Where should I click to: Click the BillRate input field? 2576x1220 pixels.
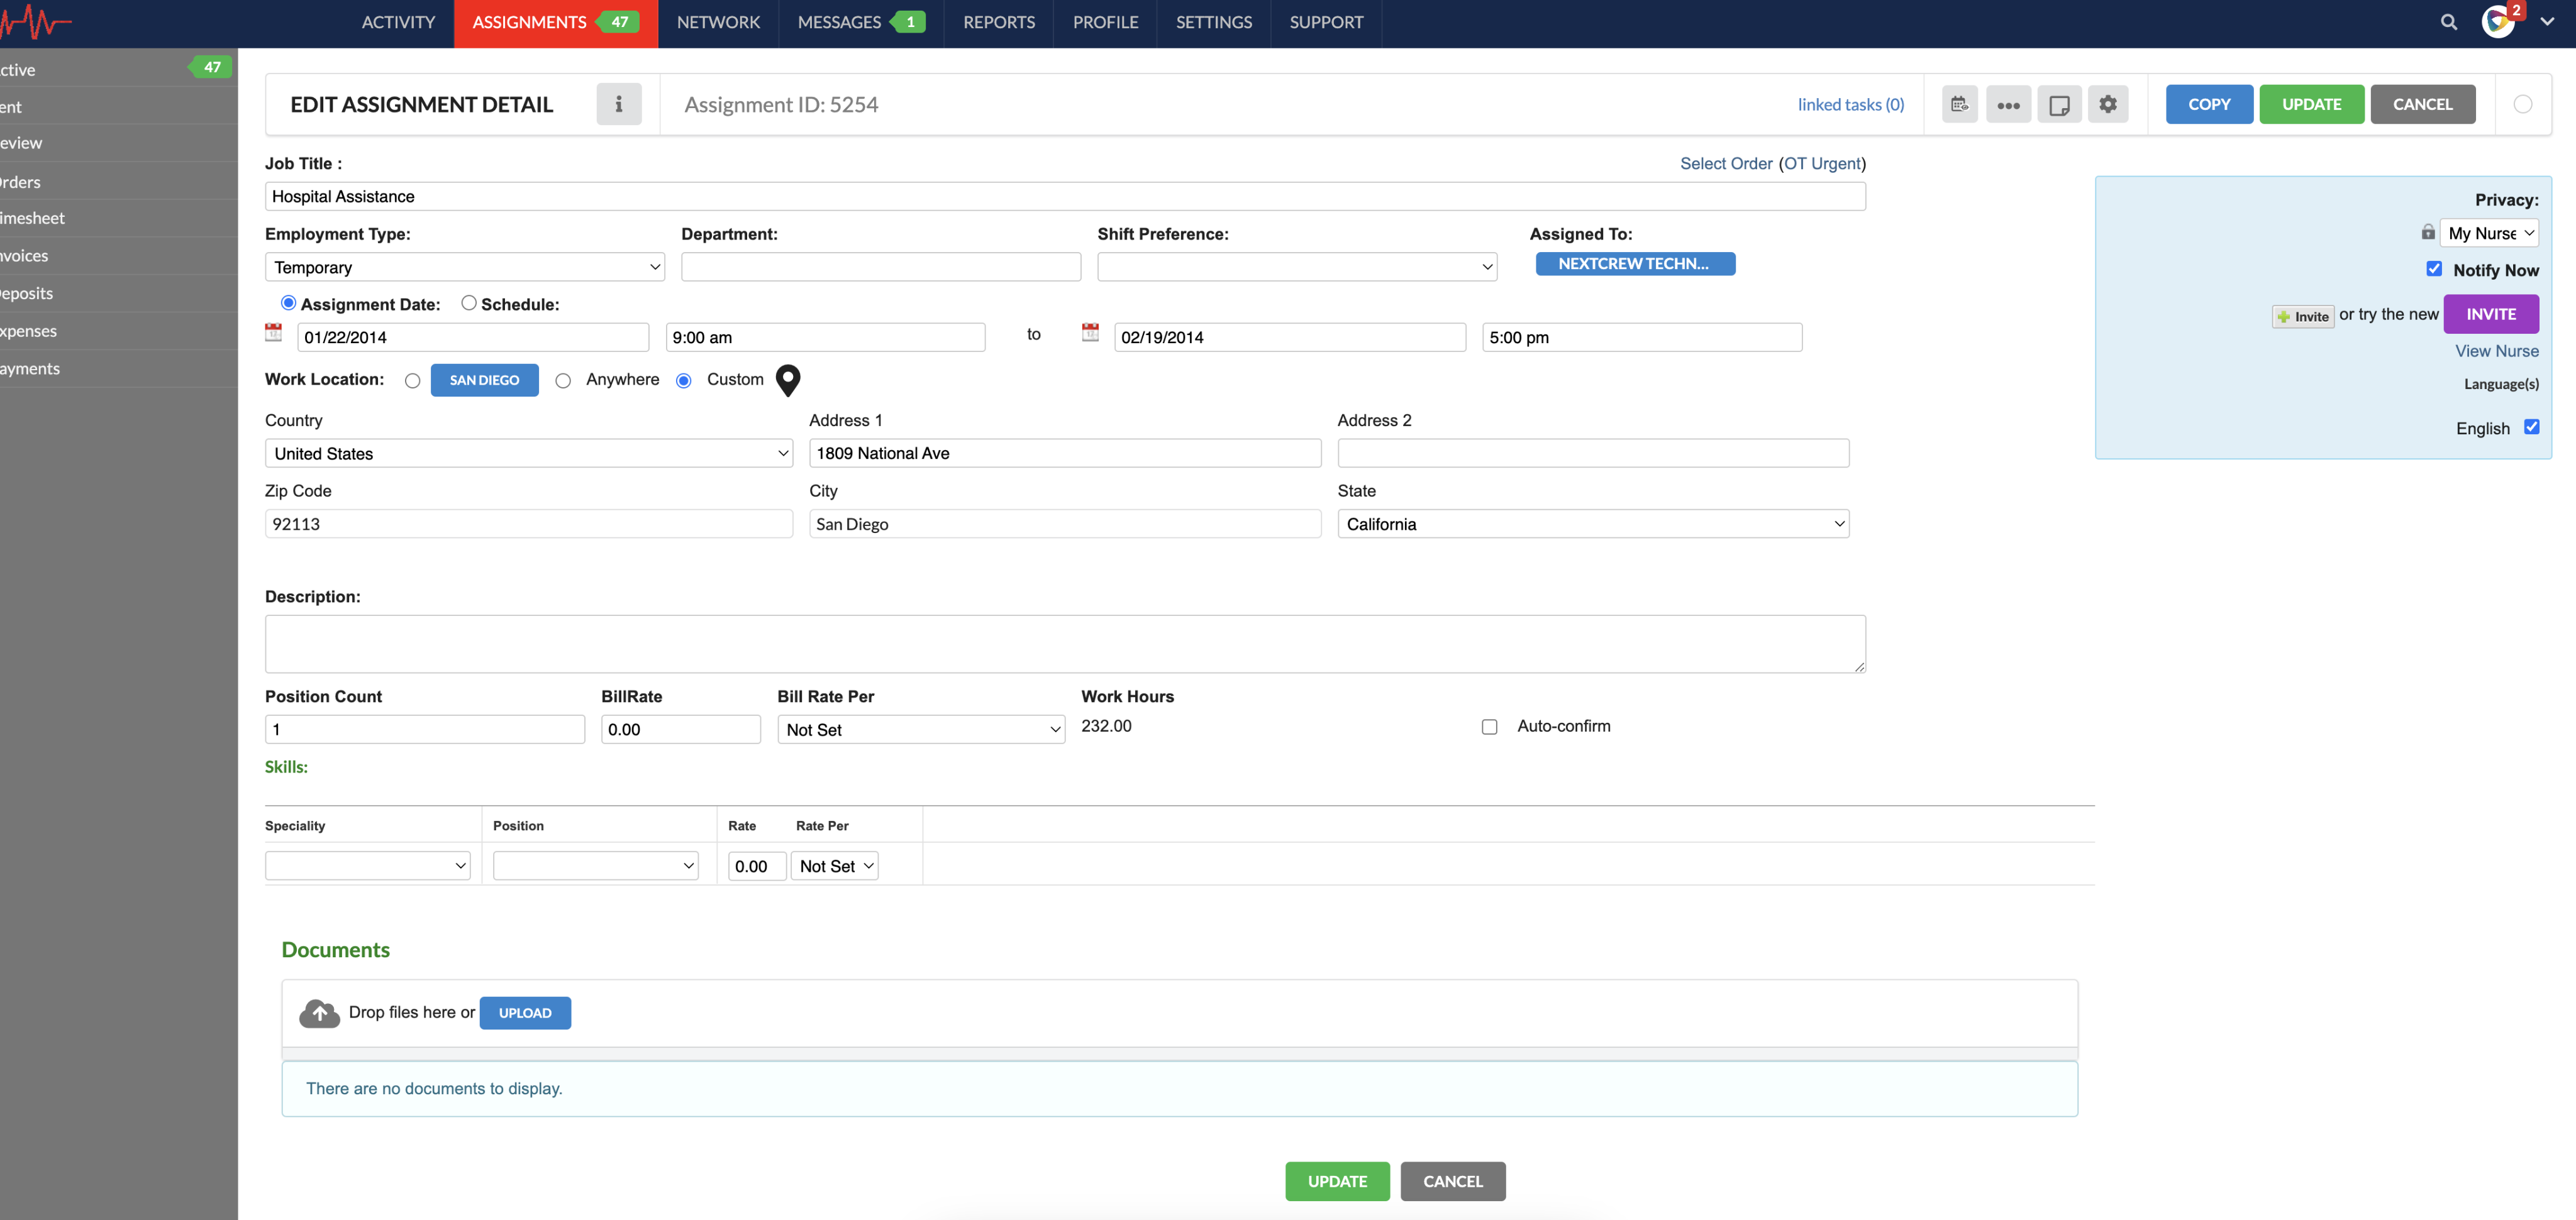pyautogui.click(x=680, y=729)
